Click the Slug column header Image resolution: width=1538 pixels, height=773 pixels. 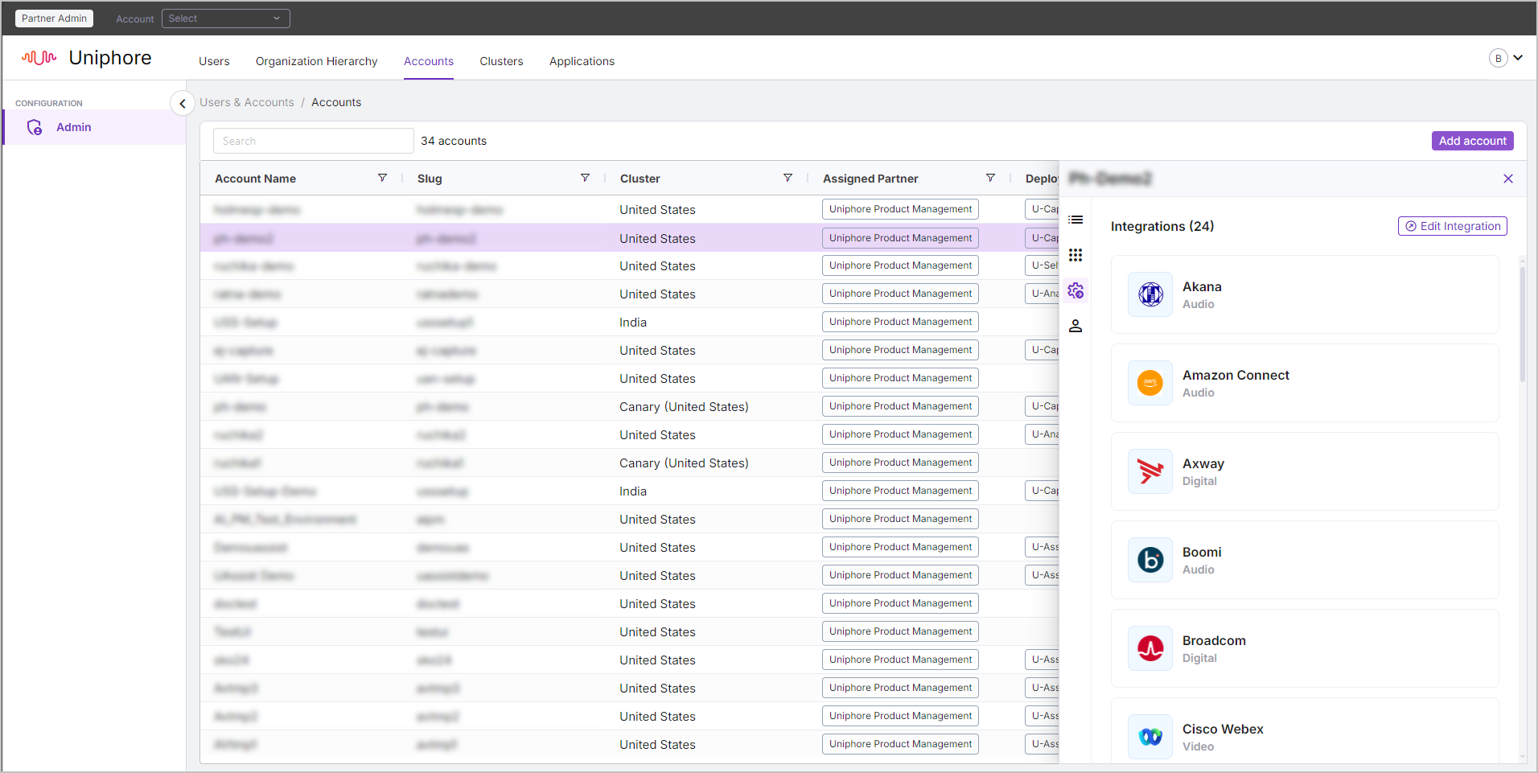click(430, 179)
